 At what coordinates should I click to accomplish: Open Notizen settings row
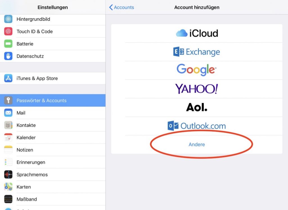point(53,150)
